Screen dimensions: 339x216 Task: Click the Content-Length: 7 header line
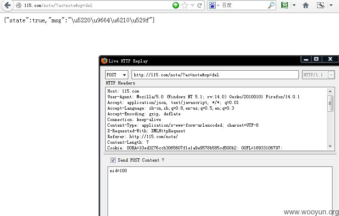click(128, 142)
